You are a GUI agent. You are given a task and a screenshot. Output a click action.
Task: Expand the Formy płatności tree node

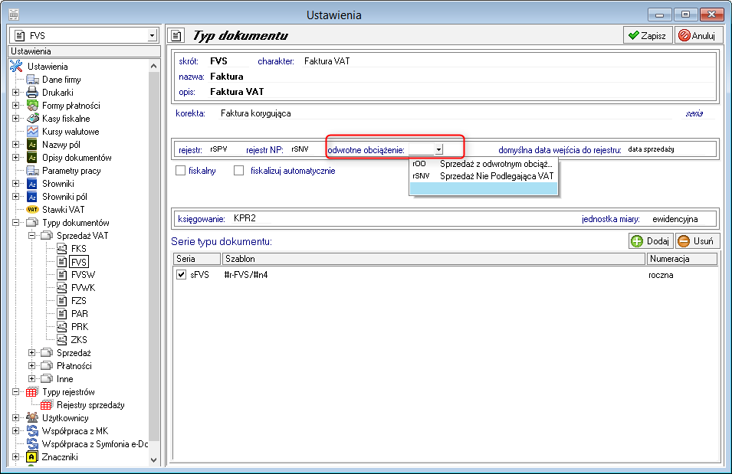(16, 106)
